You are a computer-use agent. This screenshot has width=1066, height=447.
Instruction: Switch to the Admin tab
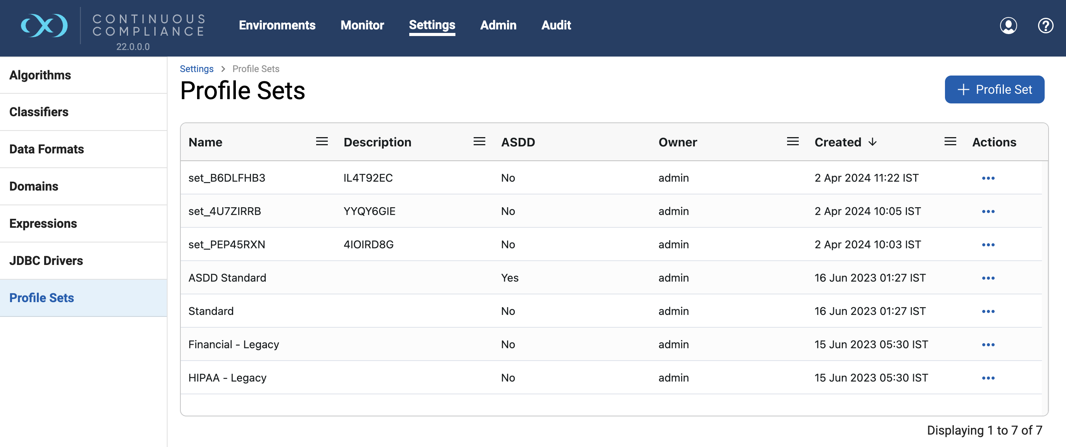click(x=498, y=25)
